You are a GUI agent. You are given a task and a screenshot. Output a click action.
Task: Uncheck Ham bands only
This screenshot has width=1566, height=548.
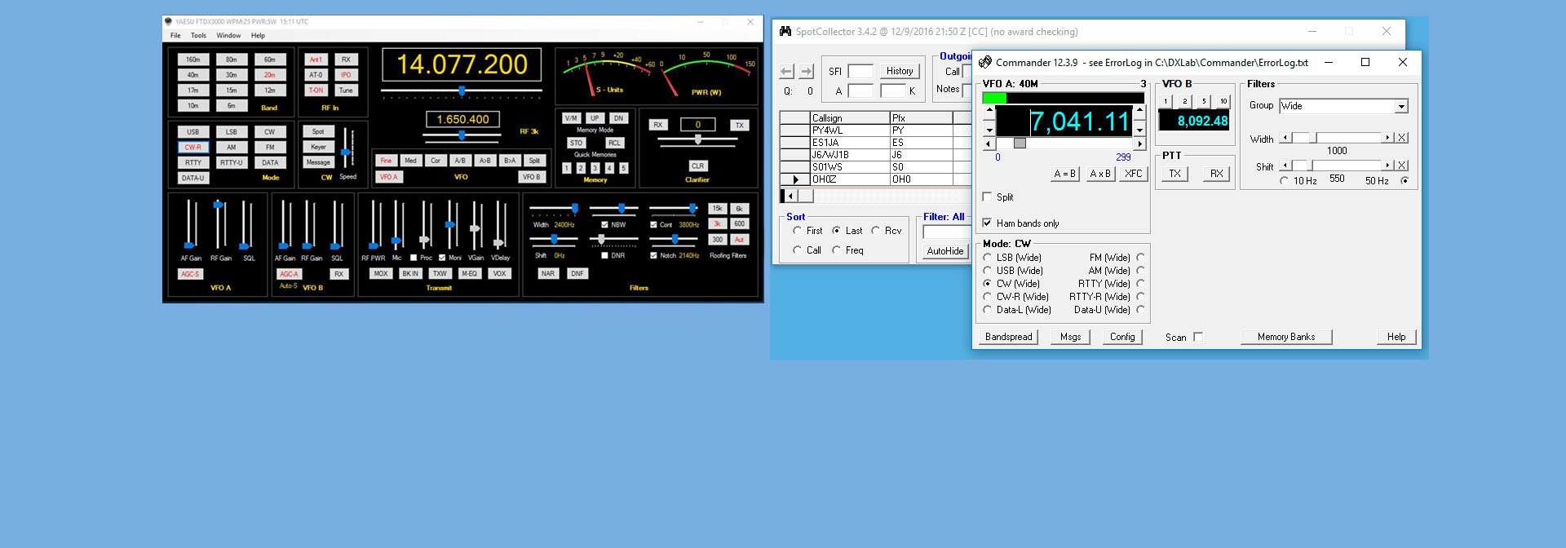(988, 223)
